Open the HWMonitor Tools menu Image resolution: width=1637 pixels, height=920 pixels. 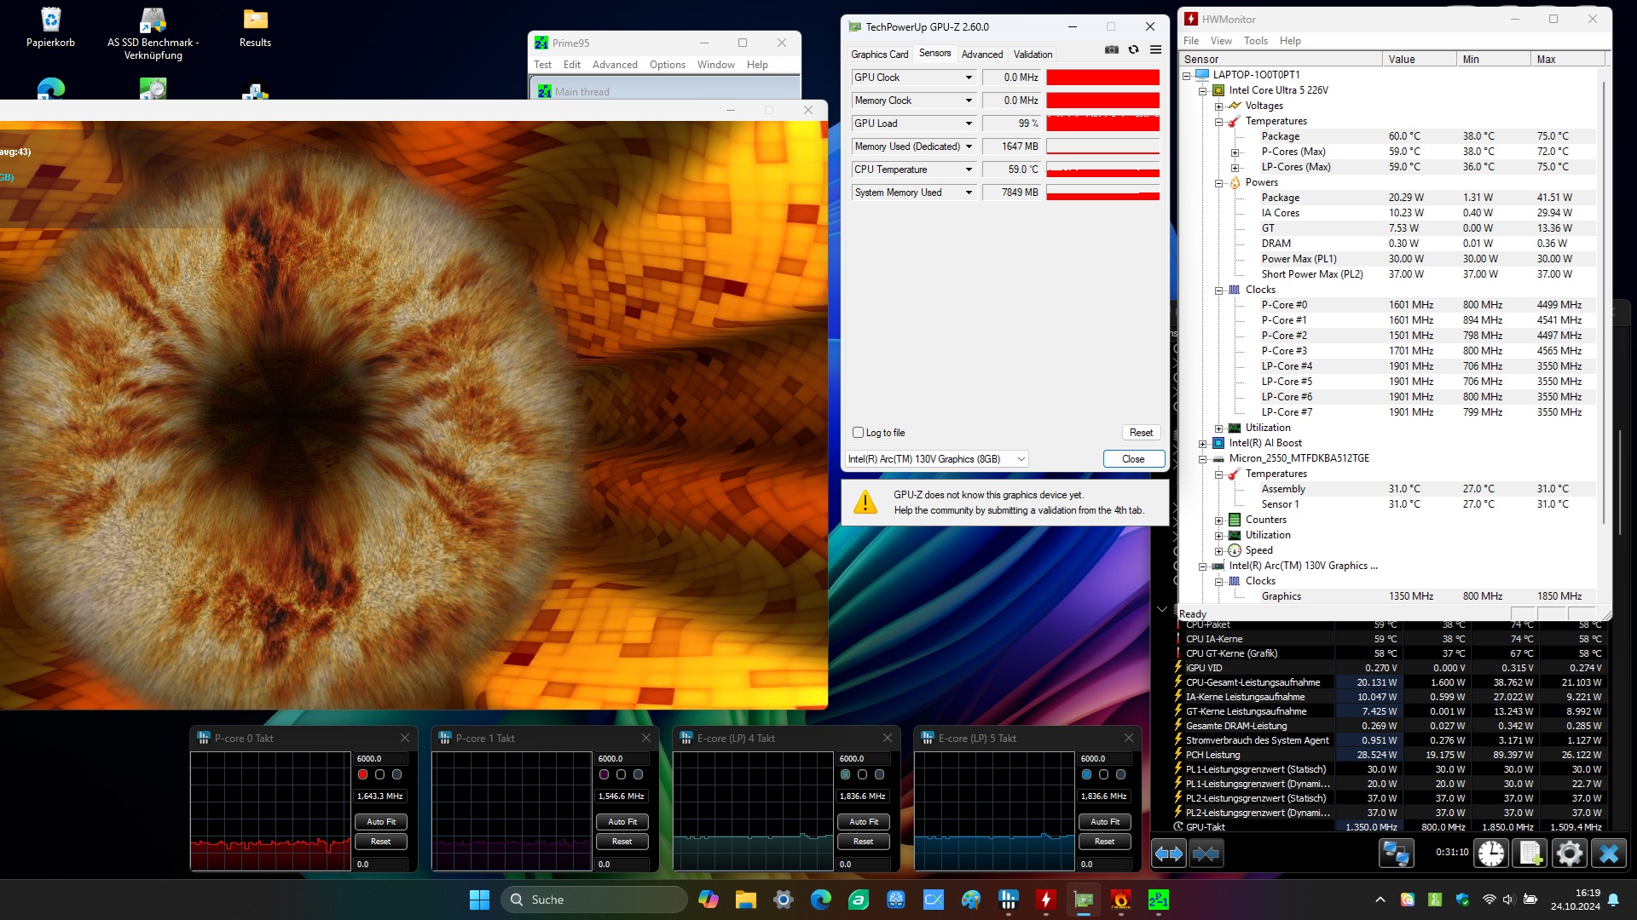pos(1255,41)
